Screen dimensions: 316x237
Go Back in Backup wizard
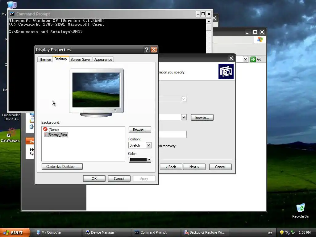pyautogui.click(x=171, y=167)
